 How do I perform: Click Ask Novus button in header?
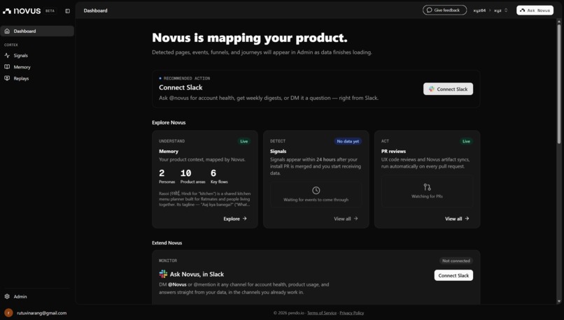pyautogui.click(x=535, y=10)
